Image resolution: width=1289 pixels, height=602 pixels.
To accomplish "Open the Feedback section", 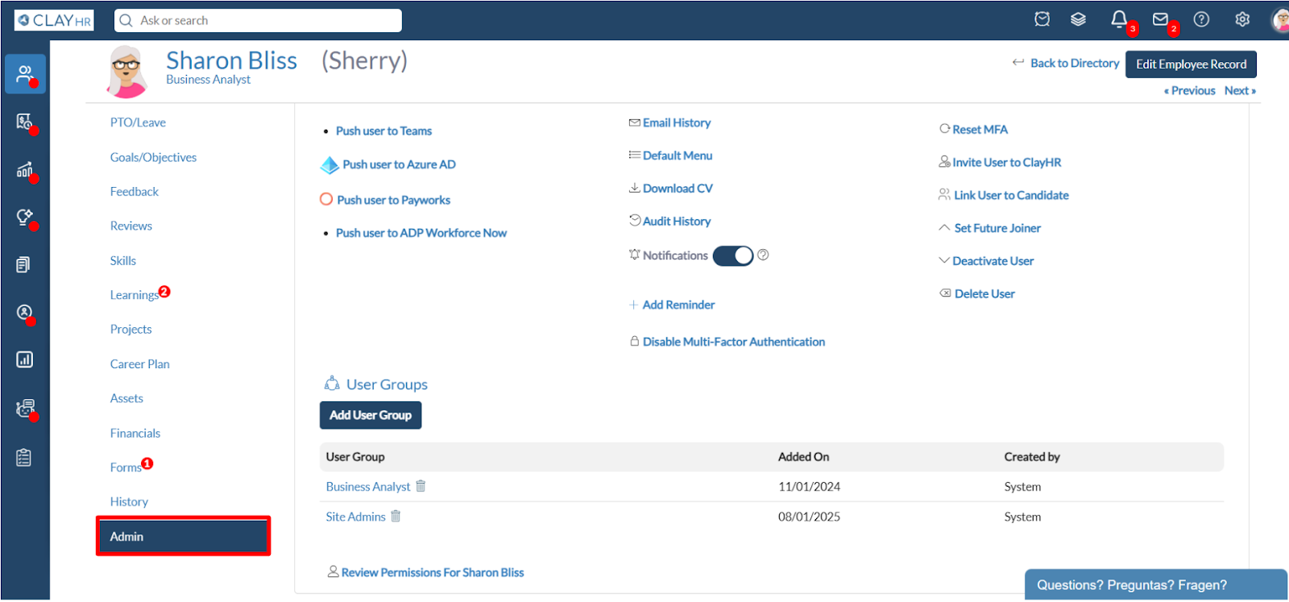I will 135,191.
